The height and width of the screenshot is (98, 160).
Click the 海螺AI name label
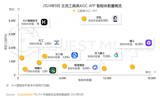pos(38,68)
